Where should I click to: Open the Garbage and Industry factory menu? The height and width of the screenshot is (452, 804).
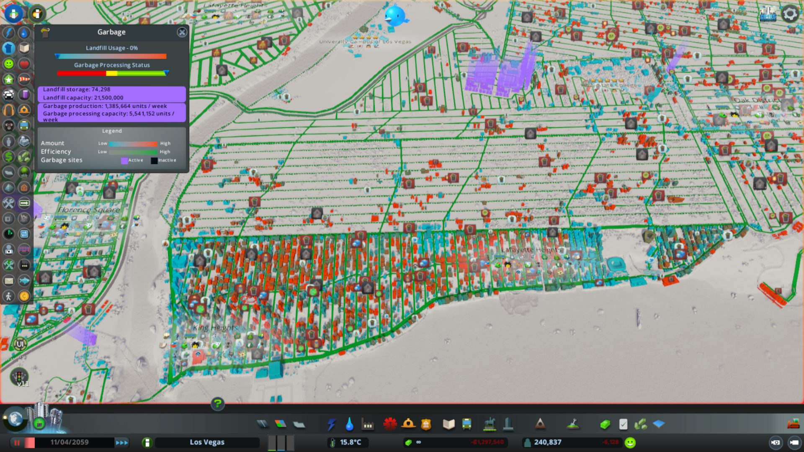click(x=368, y=424)
